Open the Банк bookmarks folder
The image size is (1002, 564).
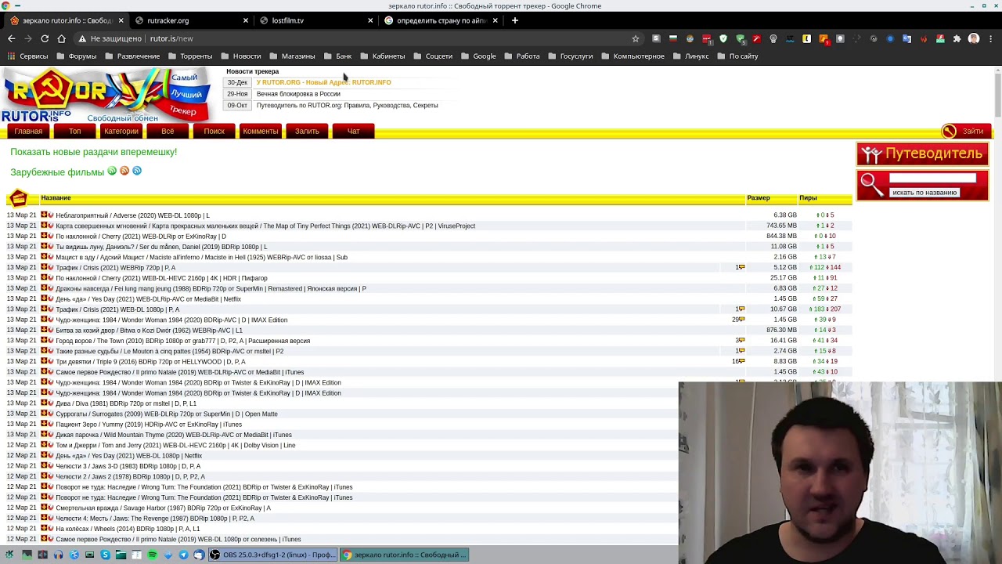[x=337, y=56]
